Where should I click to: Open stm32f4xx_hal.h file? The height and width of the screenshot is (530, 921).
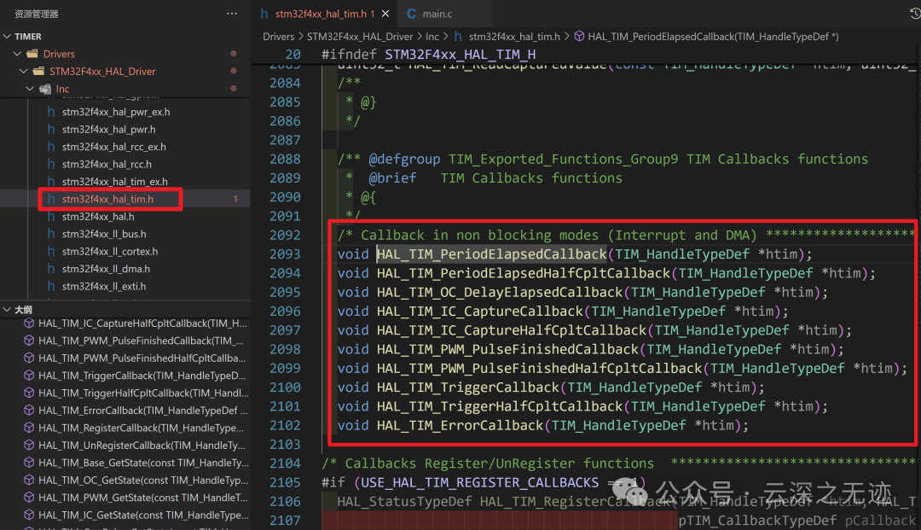(98, 216)
